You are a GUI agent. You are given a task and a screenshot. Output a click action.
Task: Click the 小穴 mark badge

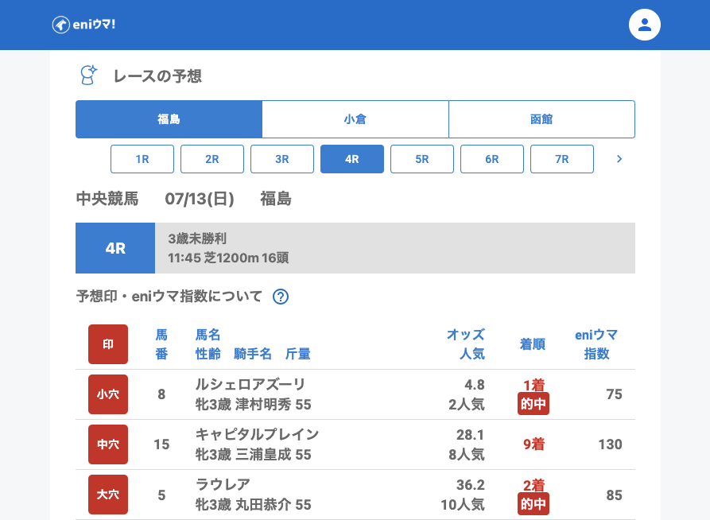108,394
